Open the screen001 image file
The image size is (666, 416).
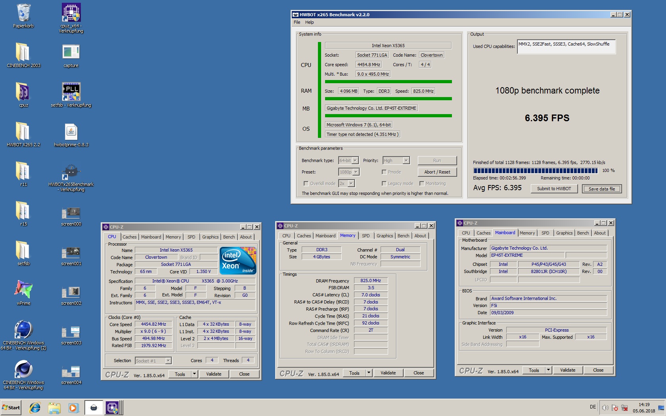tap(71, 256)
